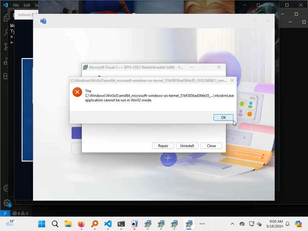Image resolution: width=308 pixels, height=231 pixels.
Task: Click the purple plus circle in Teams window
Action: [168, 158]
